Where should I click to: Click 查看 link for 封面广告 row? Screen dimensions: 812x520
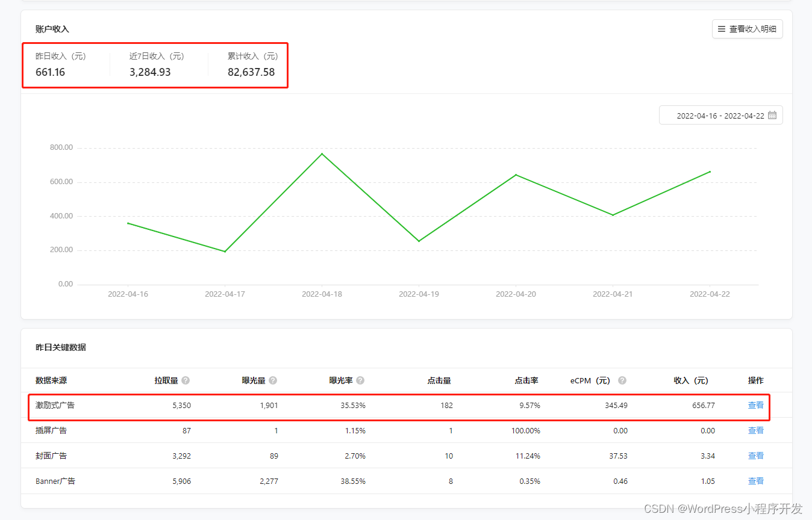755,456
